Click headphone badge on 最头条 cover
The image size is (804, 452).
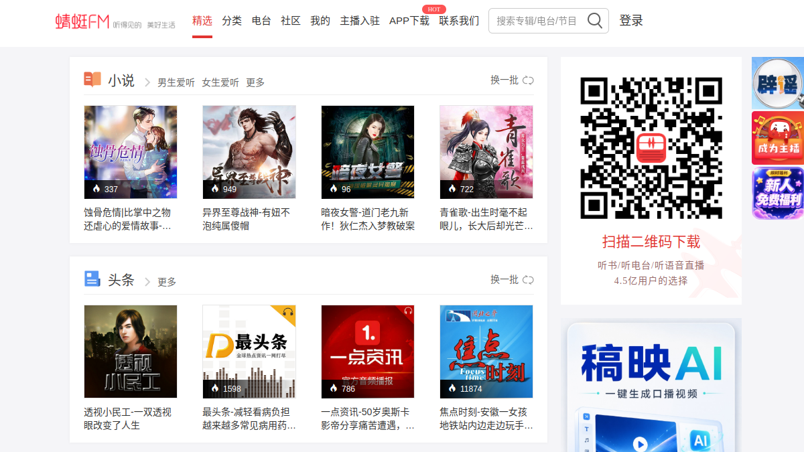pos(288,312)
